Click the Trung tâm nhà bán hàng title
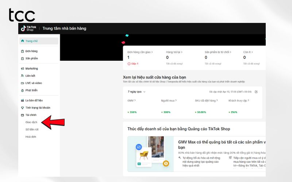 pyautogui.click(x=64, y=28)
